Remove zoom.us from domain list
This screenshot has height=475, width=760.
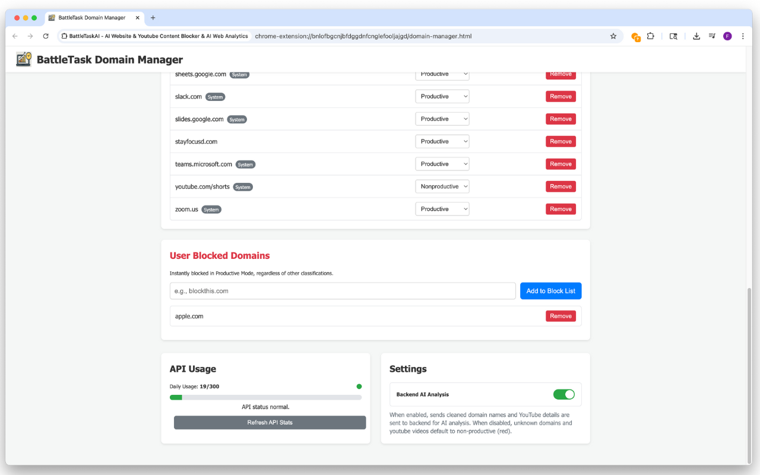(560, 209)
